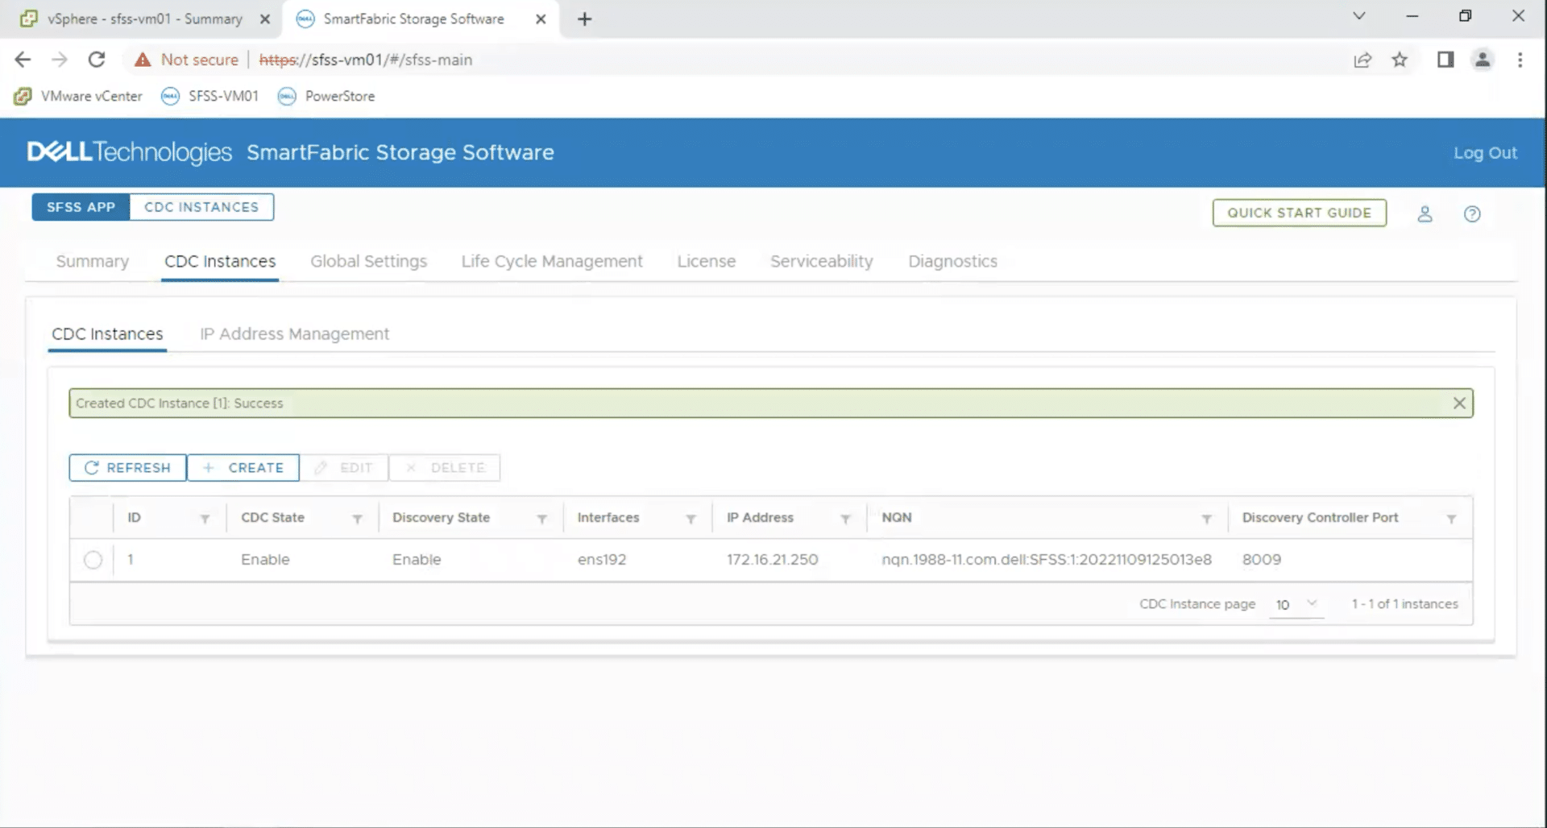Screen dimensions: 1547x828
Task: Open the Discovery State column filter
Action: [542, 519]
